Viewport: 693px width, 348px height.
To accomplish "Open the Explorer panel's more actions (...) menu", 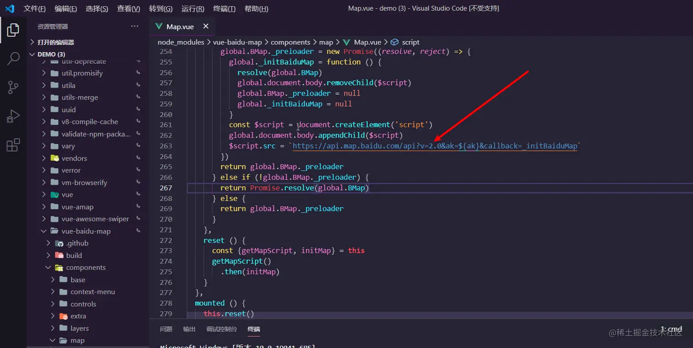I will pyautogui.click(x=135, y=26).
